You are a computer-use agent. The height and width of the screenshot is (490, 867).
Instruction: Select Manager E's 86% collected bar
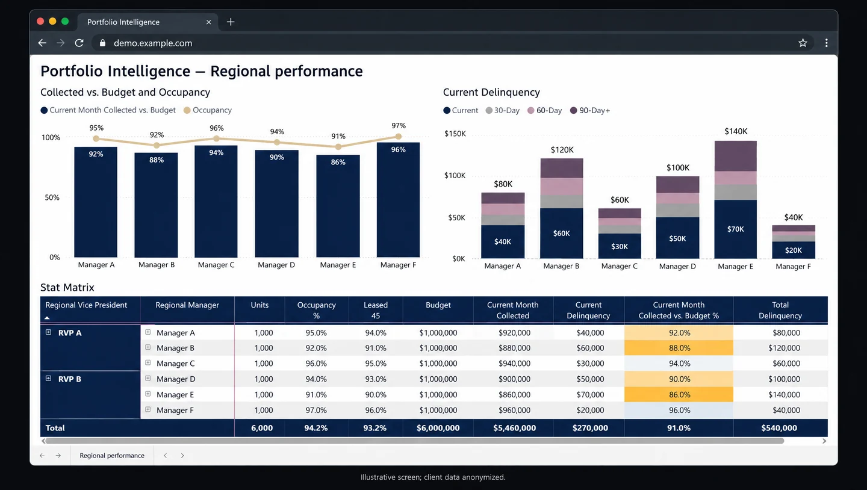[338, 206]
